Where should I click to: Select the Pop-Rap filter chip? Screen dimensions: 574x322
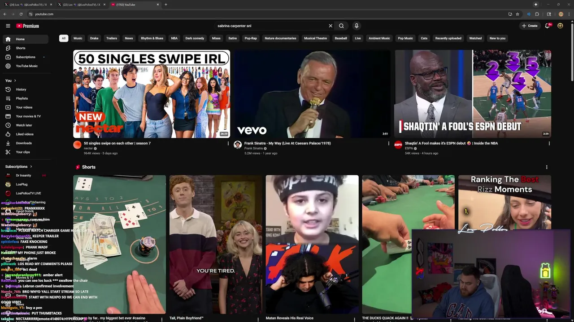click(251, 38)
